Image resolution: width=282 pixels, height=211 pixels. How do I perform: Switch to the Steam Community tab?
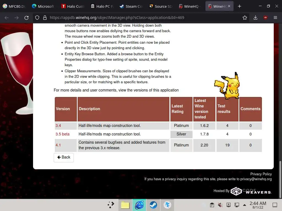131,6
